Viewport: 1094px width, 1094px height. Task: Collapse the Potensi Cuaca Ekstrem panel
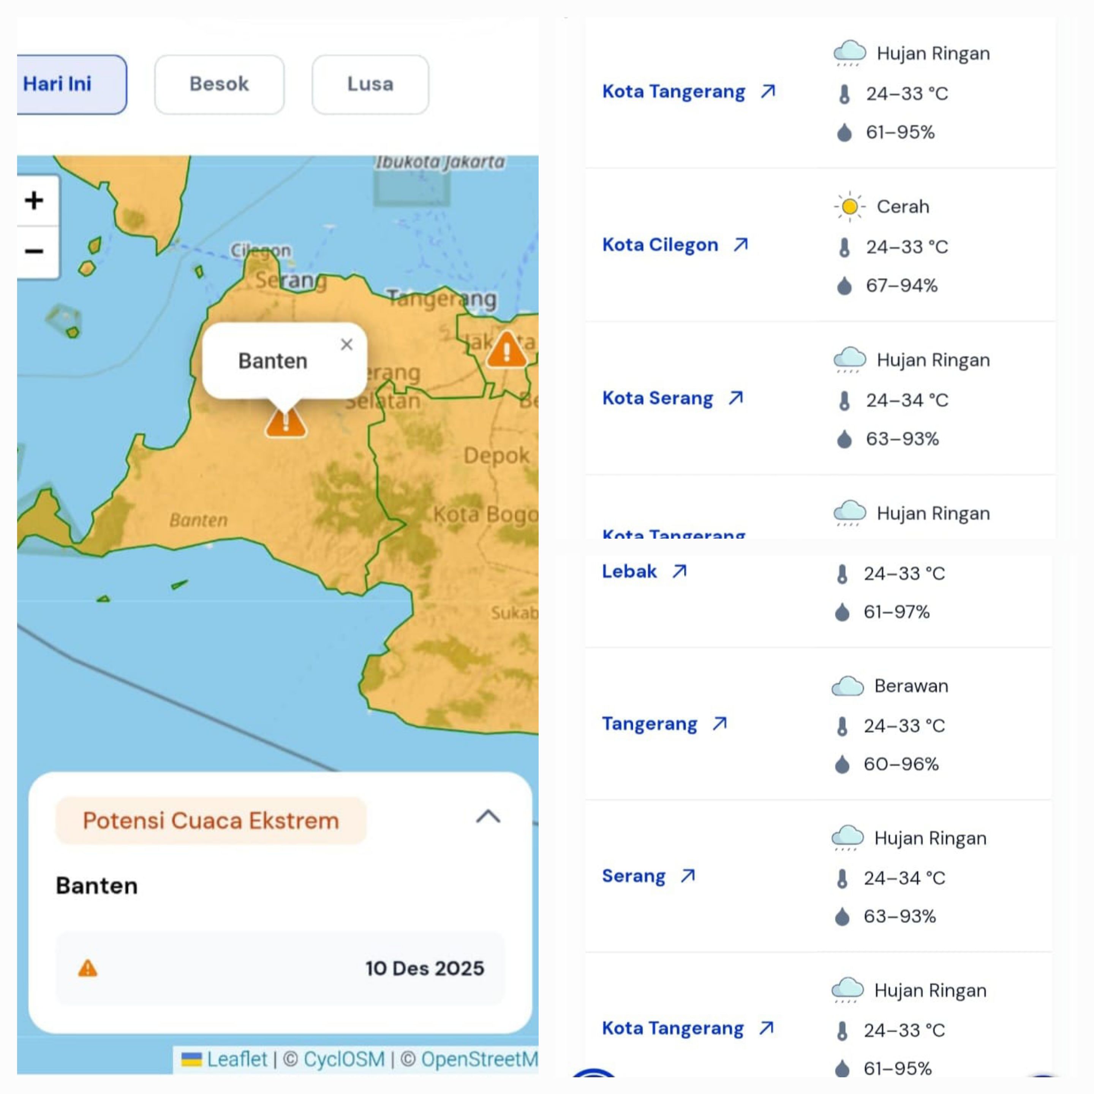pyautogui.click(x=487, y=817)
